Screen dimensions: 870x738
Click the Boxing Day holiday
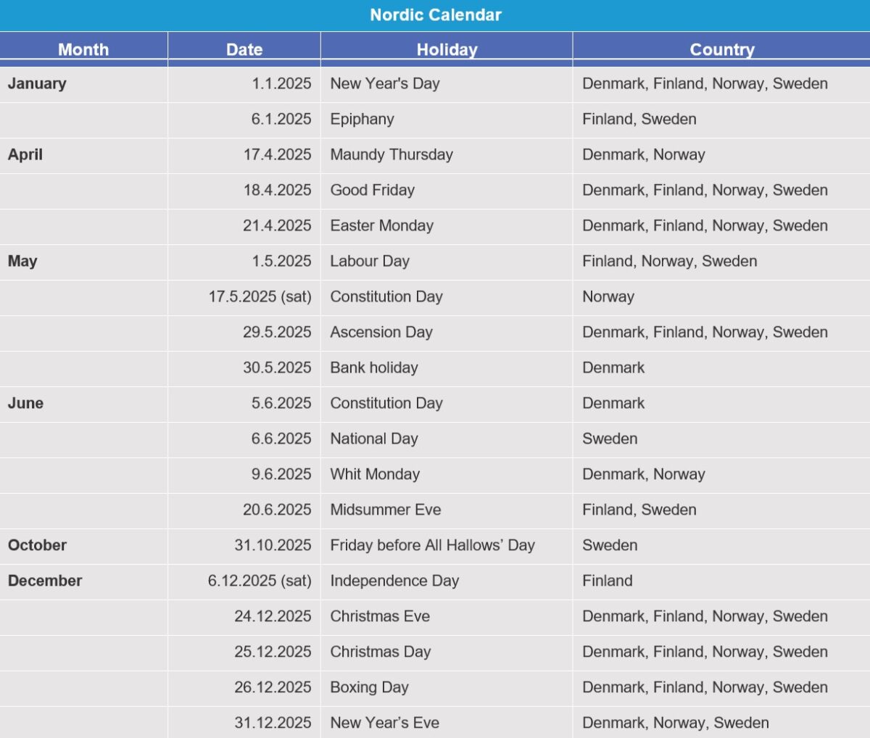tap(370, 687)
